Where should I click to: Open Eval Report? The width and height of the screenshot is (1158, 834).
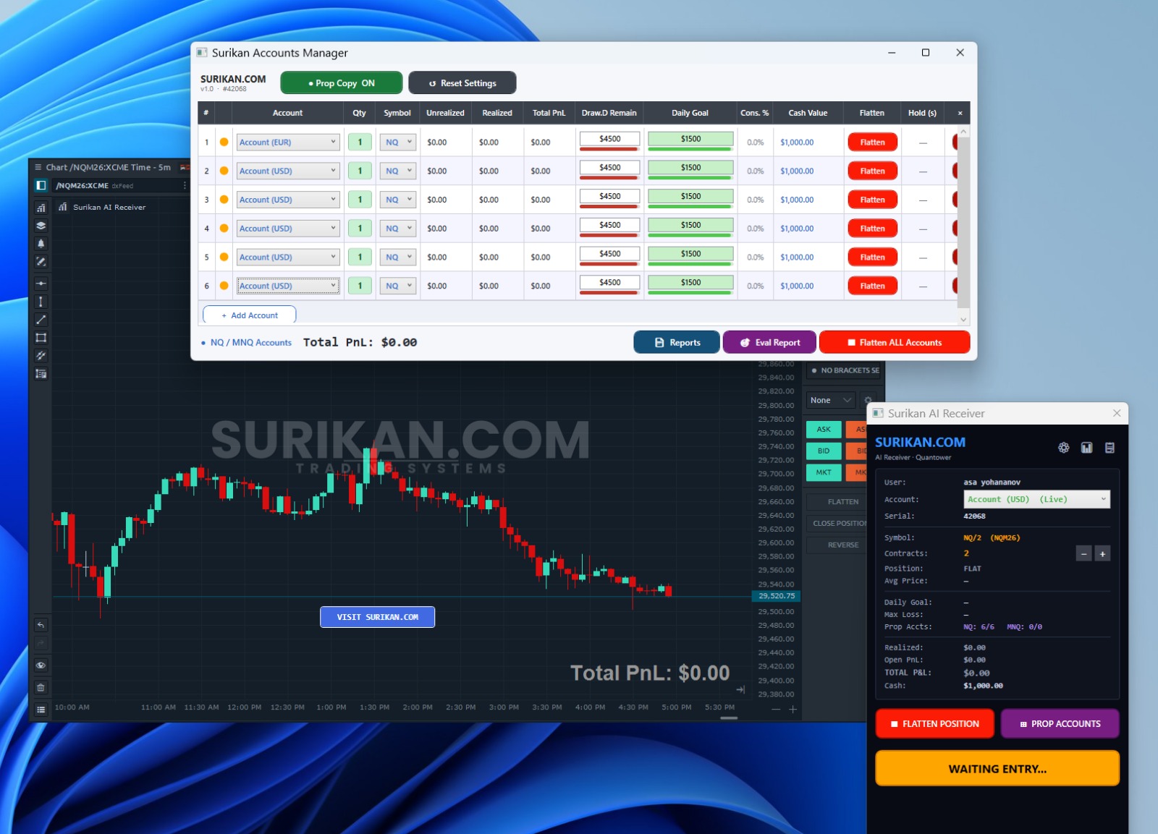click(x=769, y=343)
